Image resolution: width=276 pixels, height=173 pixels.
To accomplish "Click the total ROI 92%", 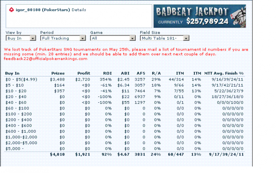I will pos(107,154).
